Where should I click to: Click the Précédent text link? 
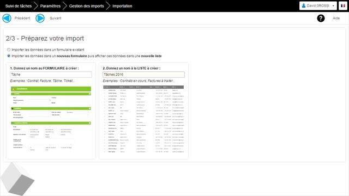click(22, 18)
